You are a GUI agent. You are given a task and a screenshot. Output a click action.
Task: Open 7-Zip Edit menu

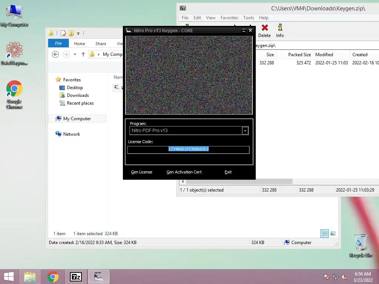(197, 18)
